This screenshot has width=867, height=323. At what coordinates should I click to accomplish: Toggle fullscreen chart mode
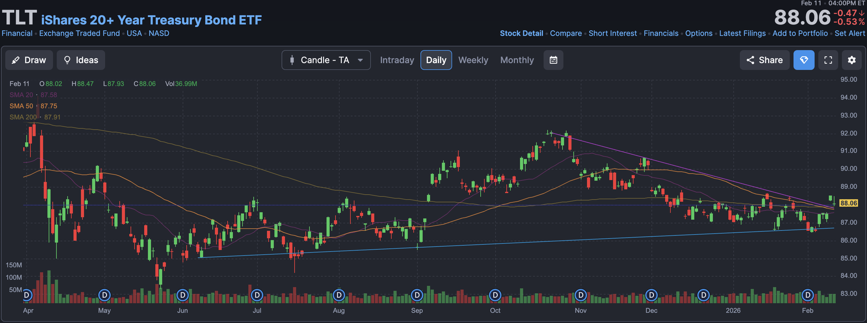coord(828,60)
